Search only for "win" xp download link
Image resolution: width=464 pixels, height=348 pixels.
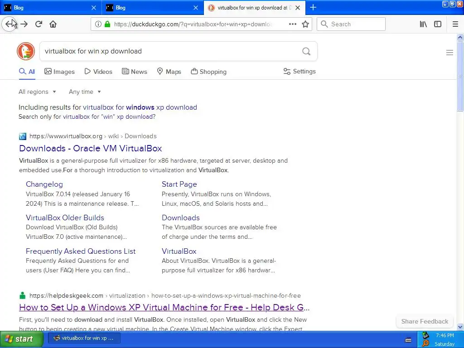[109, 116]
